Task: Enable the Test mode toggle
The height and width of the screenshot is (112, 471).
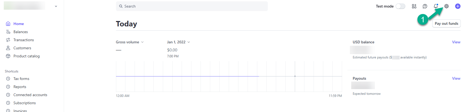Action: 400,6
